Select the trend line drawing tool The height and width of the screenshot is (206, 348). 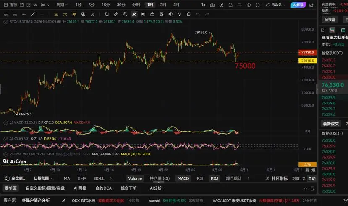(33, 14)
